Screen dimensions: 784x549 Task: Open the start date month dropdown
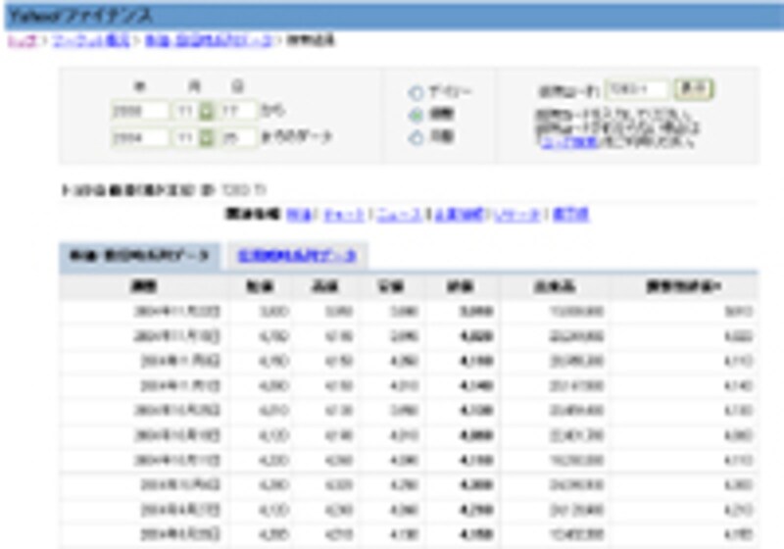click(x=206, y=111)
